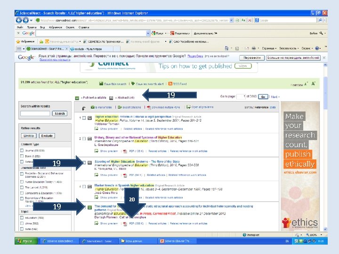Click the Save this search icon

101,84
